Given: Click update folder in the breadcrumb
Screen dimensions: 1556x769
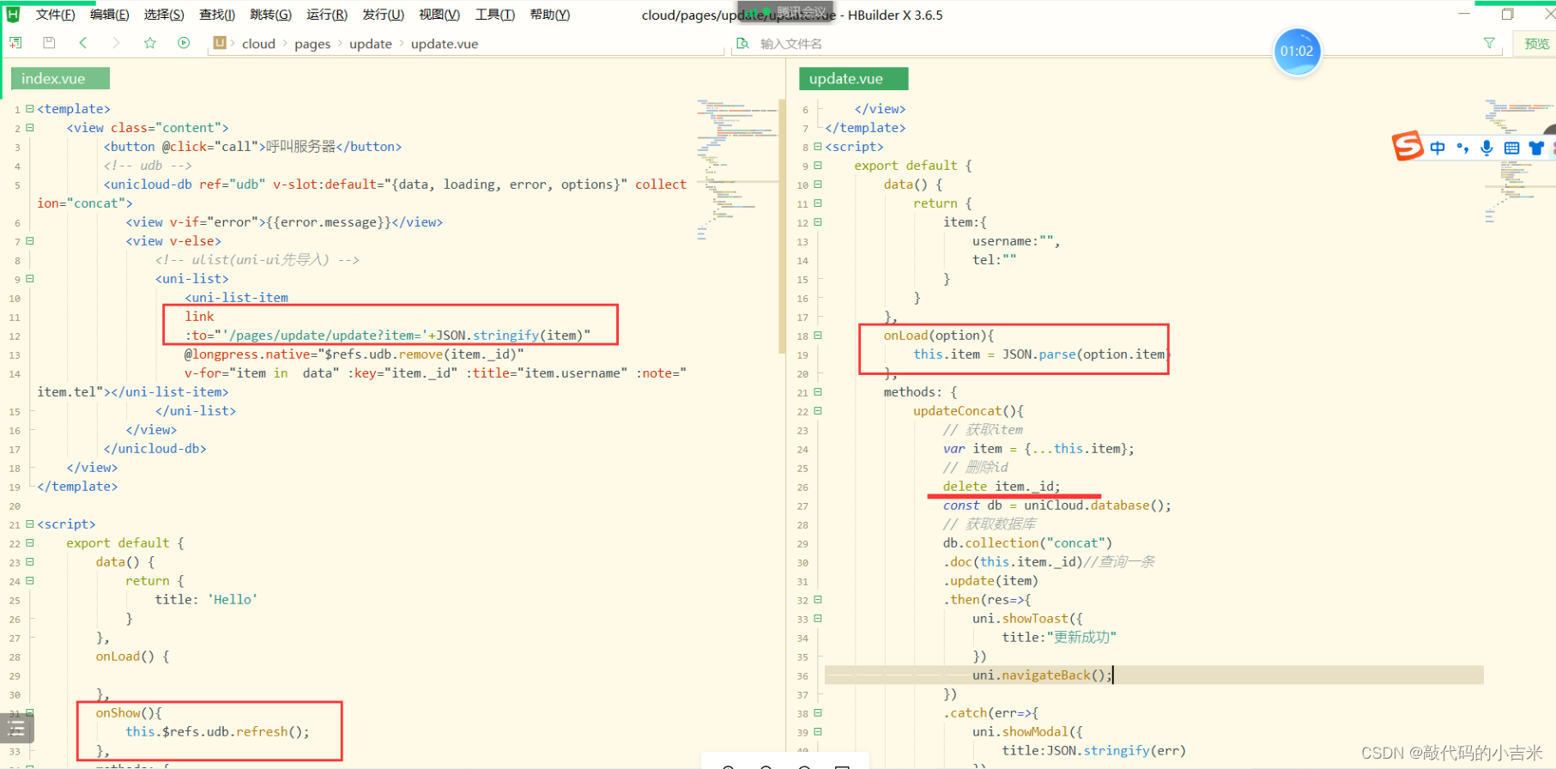Looking at the screenshot, I should 371,44.
